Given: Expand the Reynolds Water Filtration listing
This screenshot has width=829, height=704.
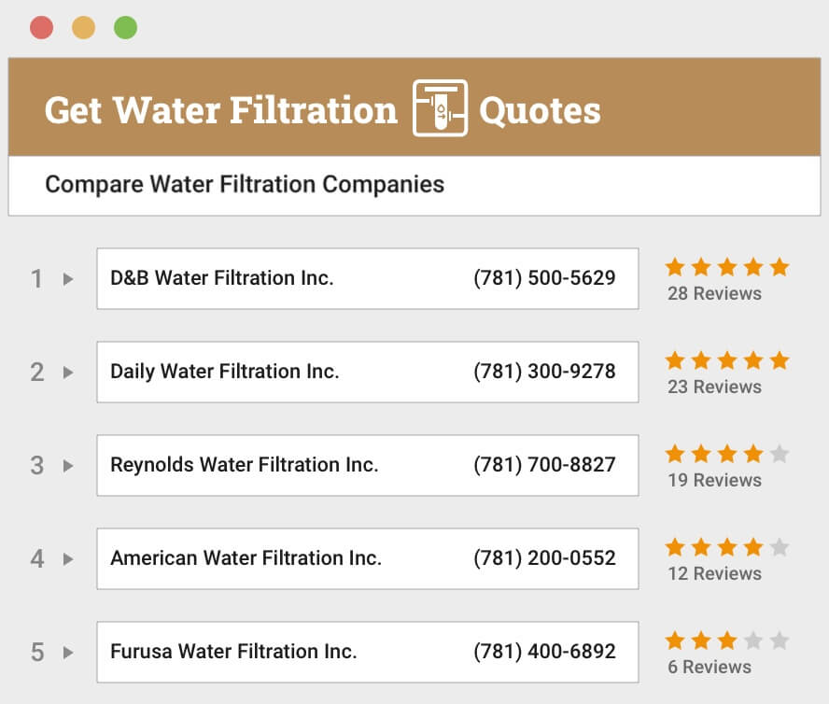Looking at the screenshot, I should point(67,465).
